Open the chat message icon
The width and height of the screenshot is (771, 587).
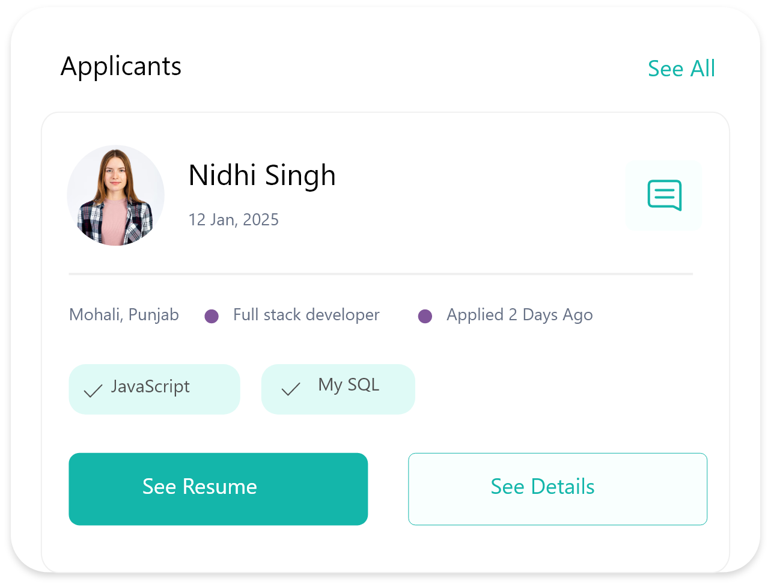(x=664, y=196)
